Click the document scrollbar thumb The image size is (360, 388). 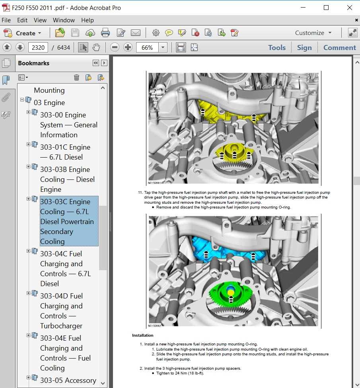coord(356,181)
